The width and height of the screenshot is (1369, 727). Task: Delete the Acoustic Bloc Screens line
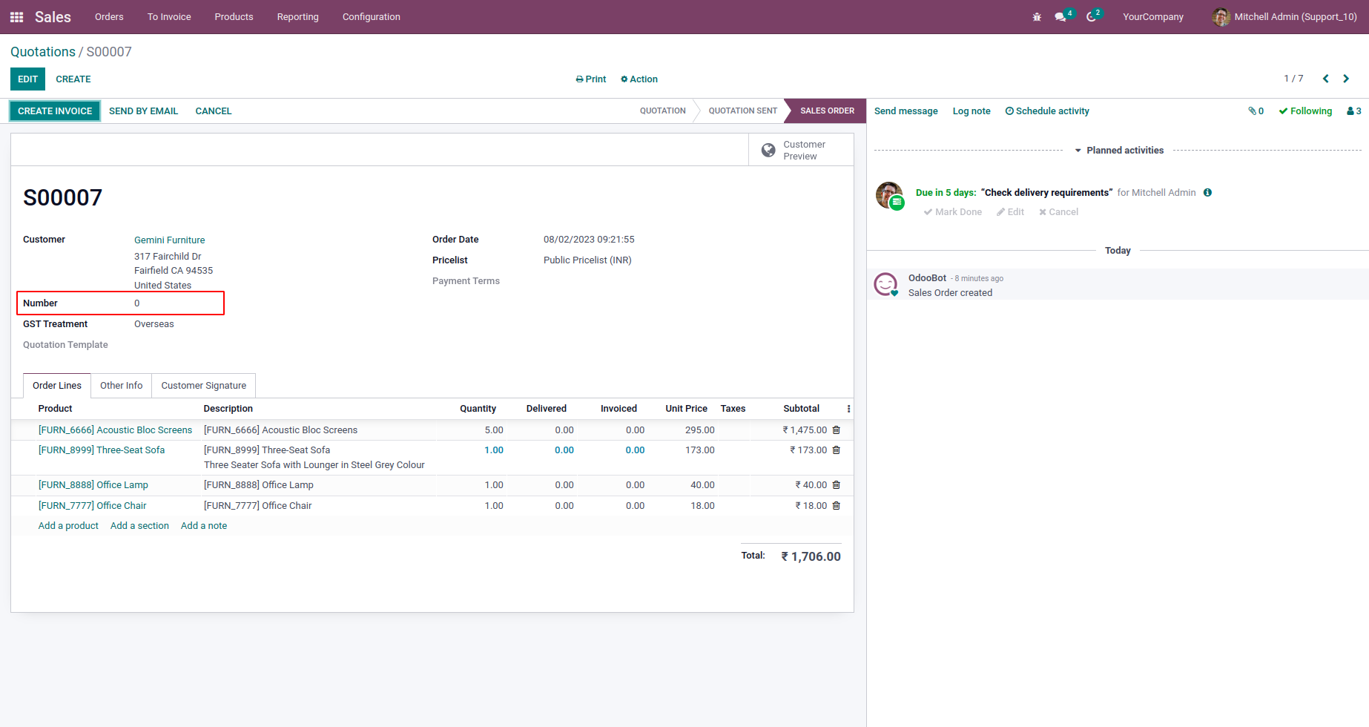pos(837,430)
